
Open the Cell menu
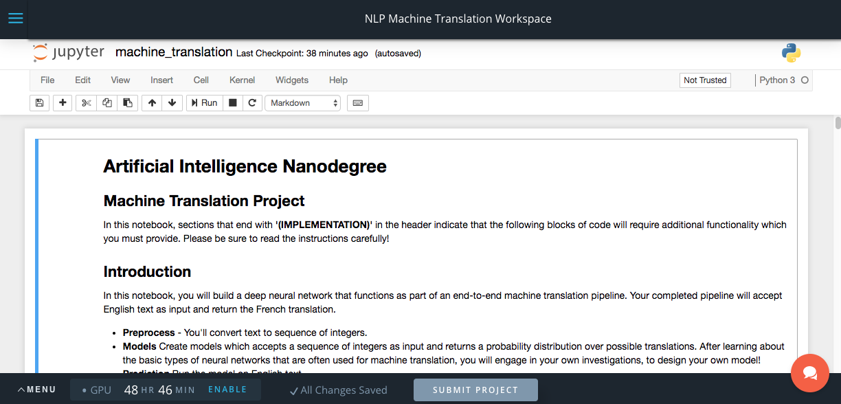point(201,80)
